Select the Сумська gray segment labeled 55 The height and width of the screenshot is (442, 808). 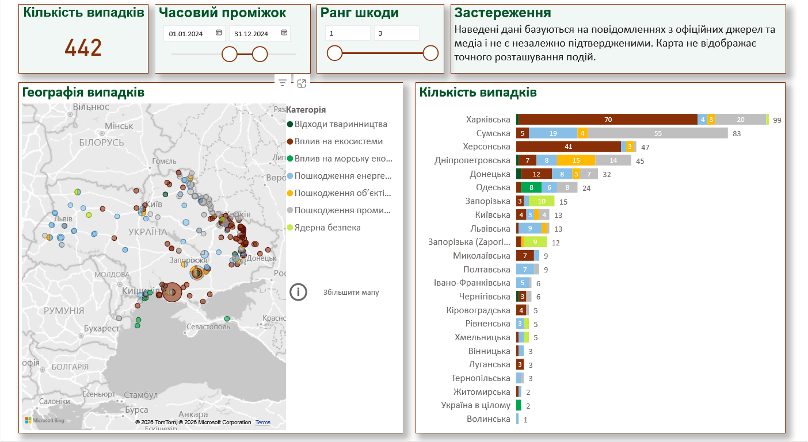pos(658,133)
